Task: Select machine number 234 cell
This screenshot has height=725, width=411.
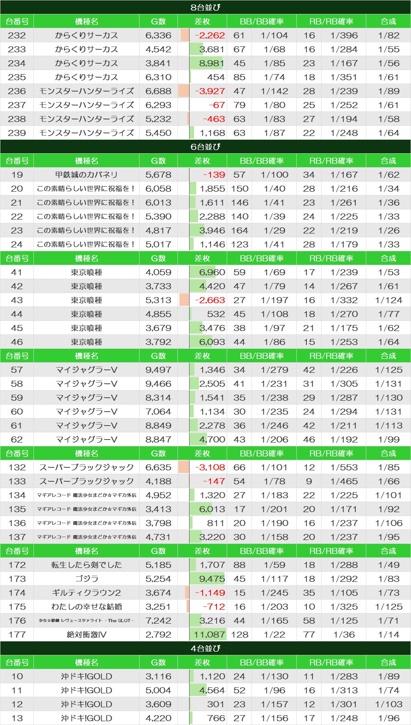Action: pyautogui.click(x=17, y=63)
